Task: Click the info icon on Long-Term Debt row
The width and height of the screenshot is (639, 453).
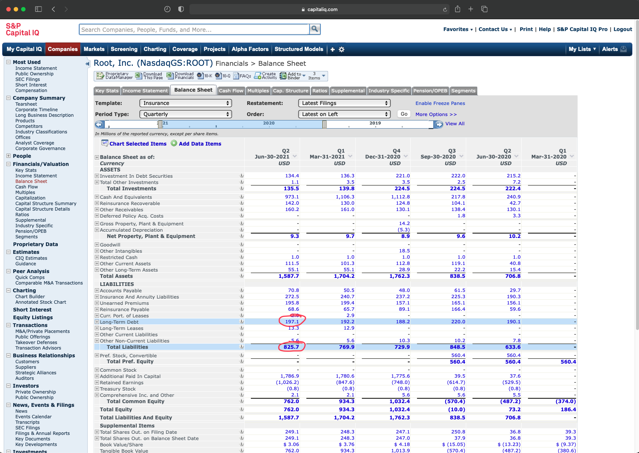Action: click(x=242, y=322)
